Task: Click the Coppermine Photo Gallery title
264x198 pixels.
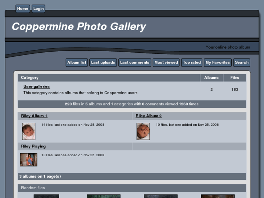Action: coord(79,27)
